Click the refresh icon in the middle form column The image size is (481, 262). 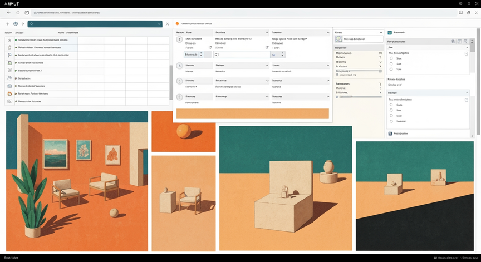pyautogui.click(x=267, y=47)
